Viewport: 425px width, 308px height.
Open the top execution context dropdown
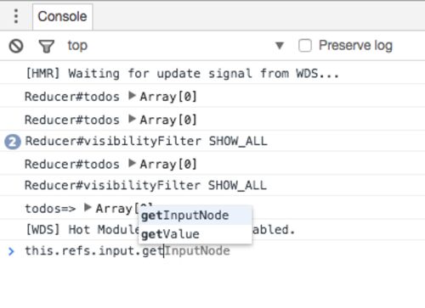click(x=280, y=45)
